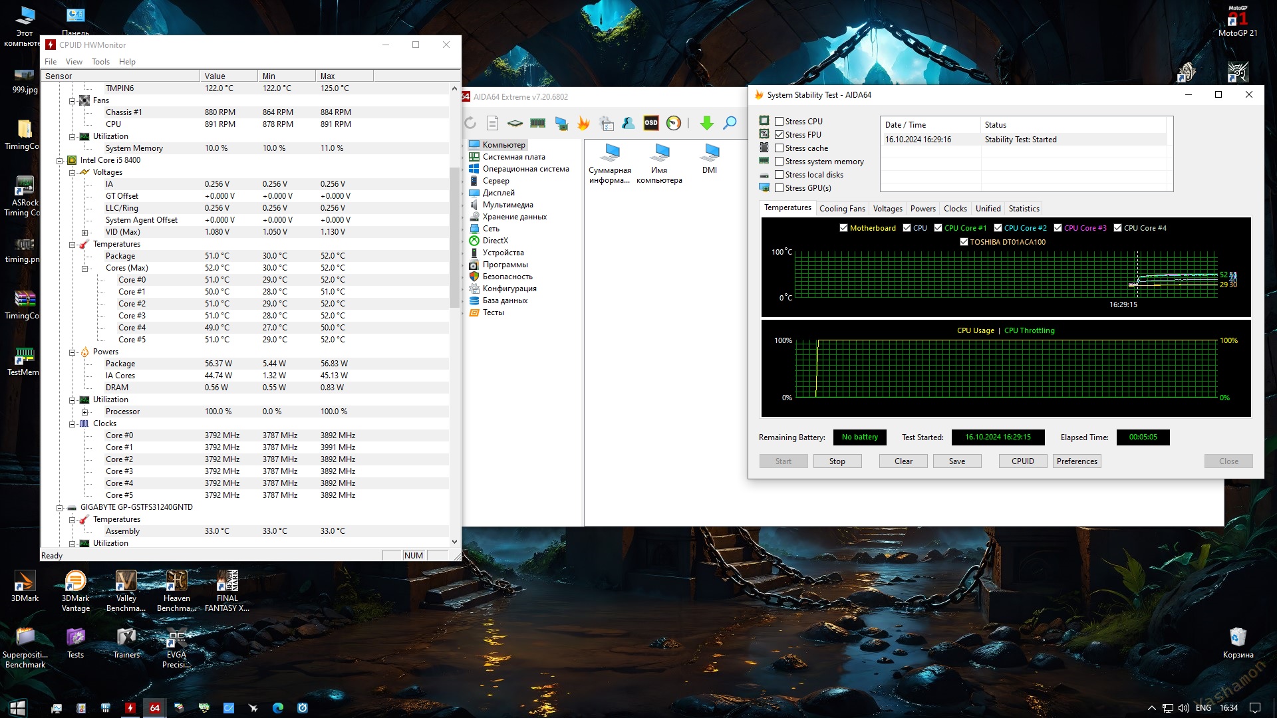The width and height of the screenshot is (1277, 718).
Task: Toggle the Motherboard temperature graph checkbox
Action: tap(843, 228)
